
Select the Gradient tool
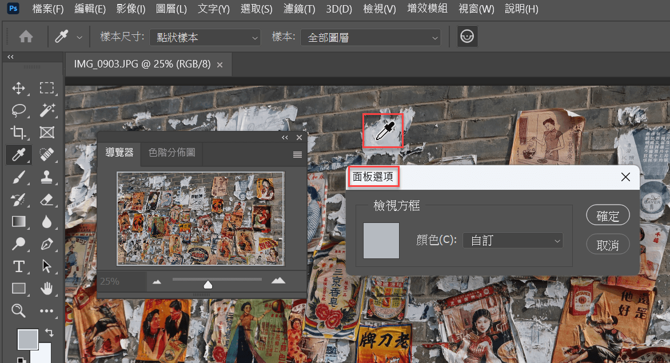pyautogui.click(x=18, y=221)
